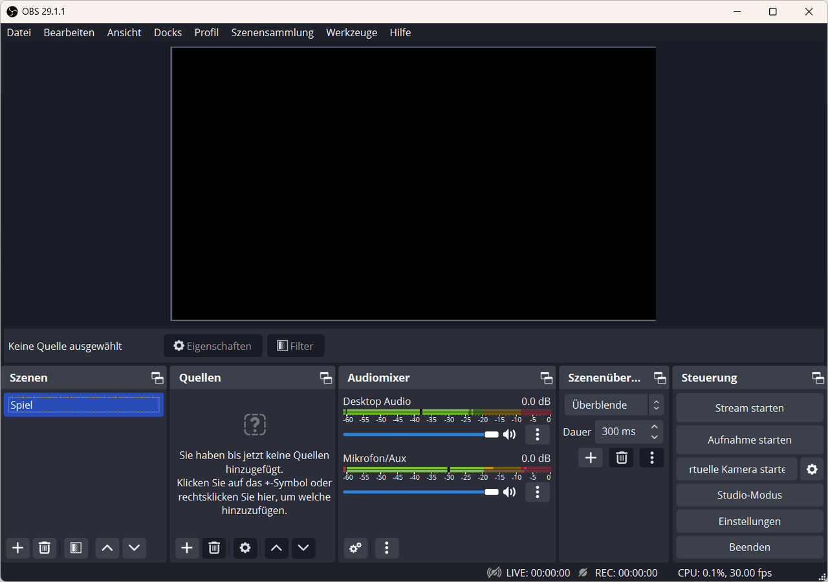Open the Werkzeuge menu
The image size is (828, 582).
(x=352, y=32)
